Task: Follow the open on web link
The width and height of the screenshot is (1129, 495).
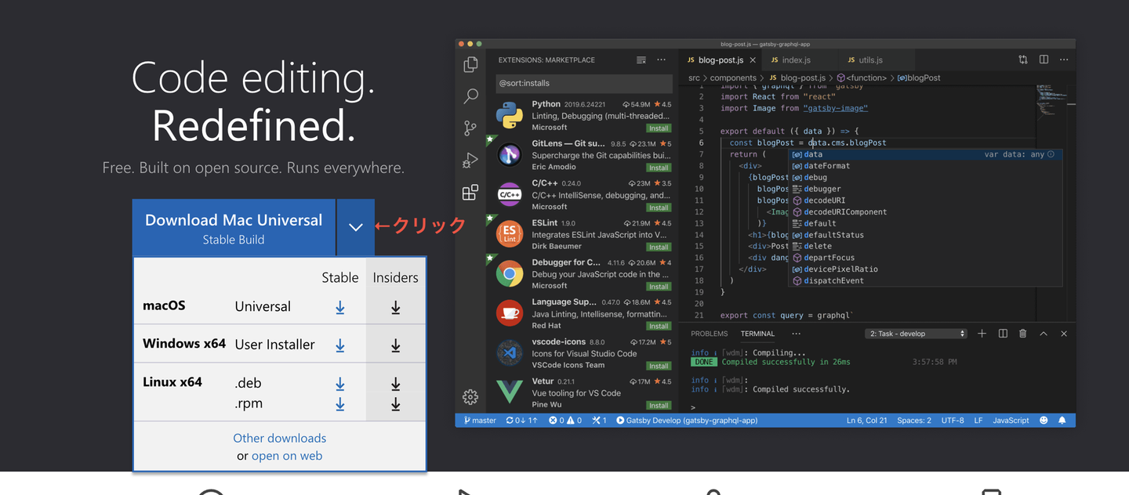Action: (x=287, y=456)
